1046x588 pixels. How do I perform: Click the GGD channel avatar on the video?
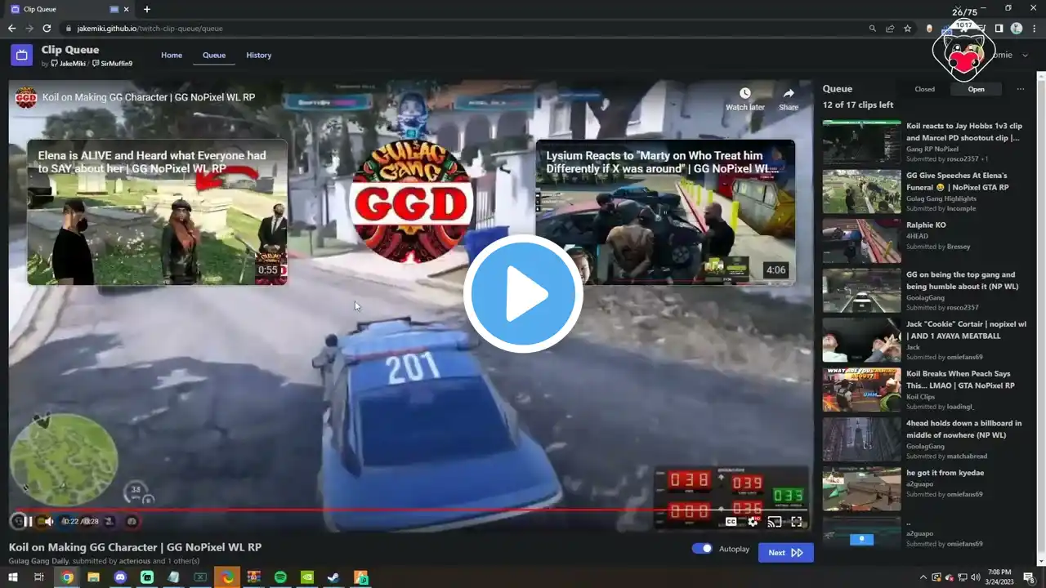coord(26,97)
